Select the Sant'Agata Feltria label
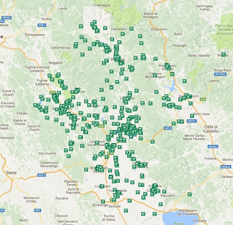 204,8
